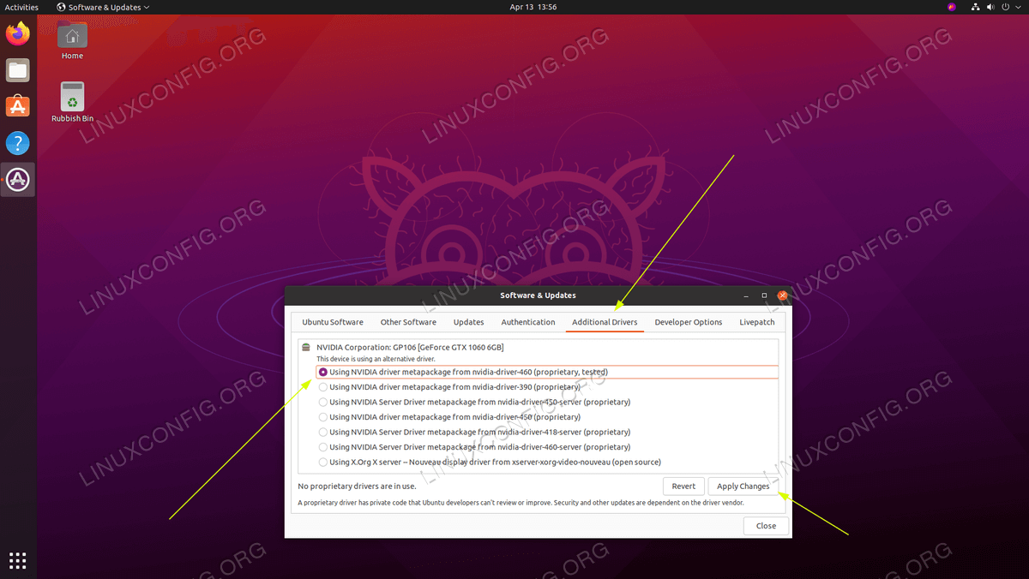This screenshot has width=1029, height=579.
Task: Click the NVIDIA graphics card device icon
Action: point(307,347)
